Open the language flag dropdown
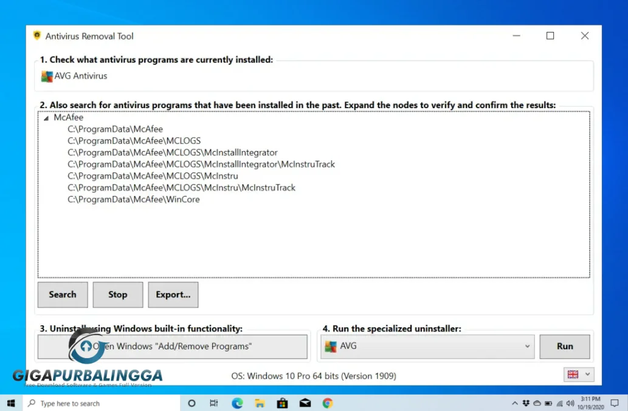Screen dimensions: 628x411 pos(579,375)
